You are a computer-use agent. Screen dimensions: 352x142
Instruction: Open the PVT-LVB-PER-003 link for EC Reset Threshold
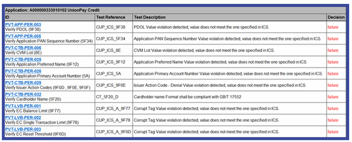click(x=23, y=129)
